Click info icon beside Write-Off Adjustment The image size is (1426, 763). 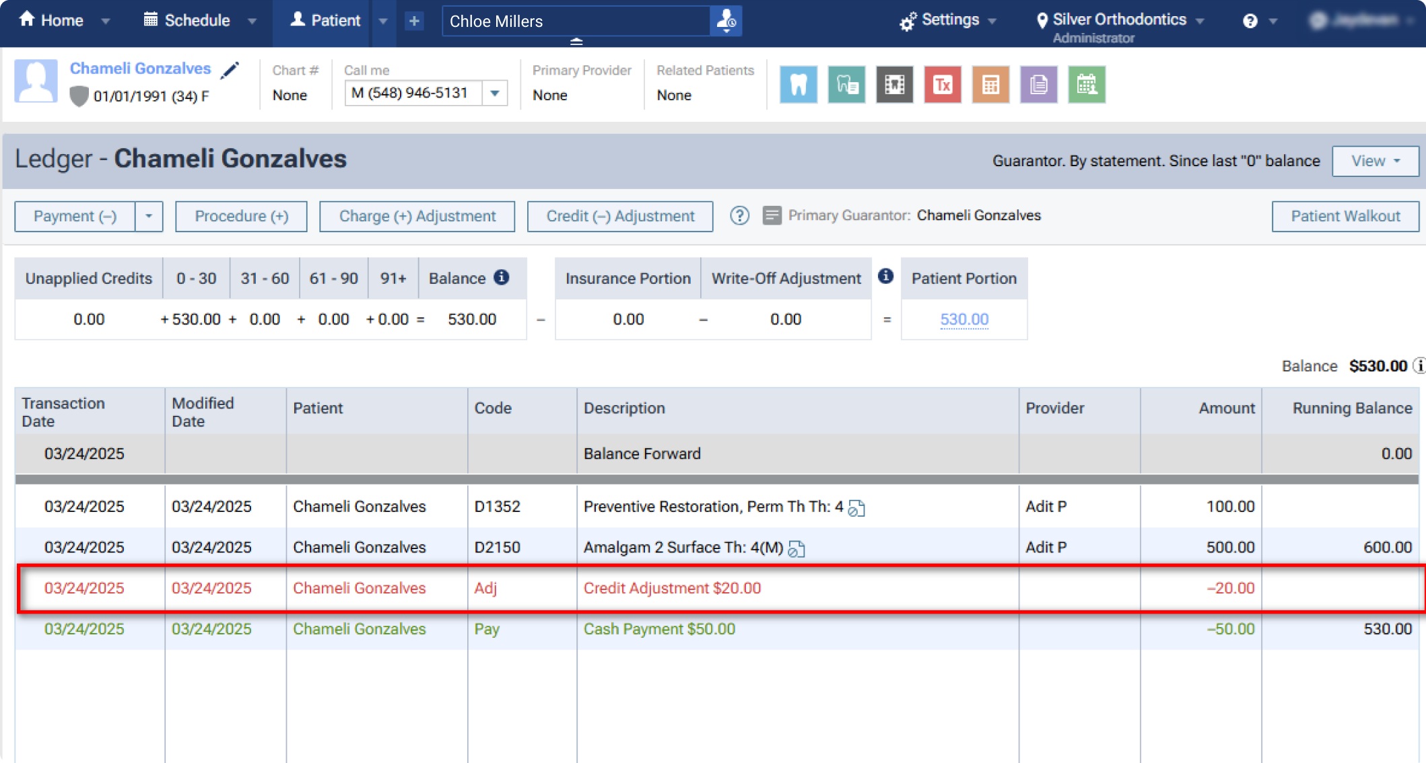[886, 276]
